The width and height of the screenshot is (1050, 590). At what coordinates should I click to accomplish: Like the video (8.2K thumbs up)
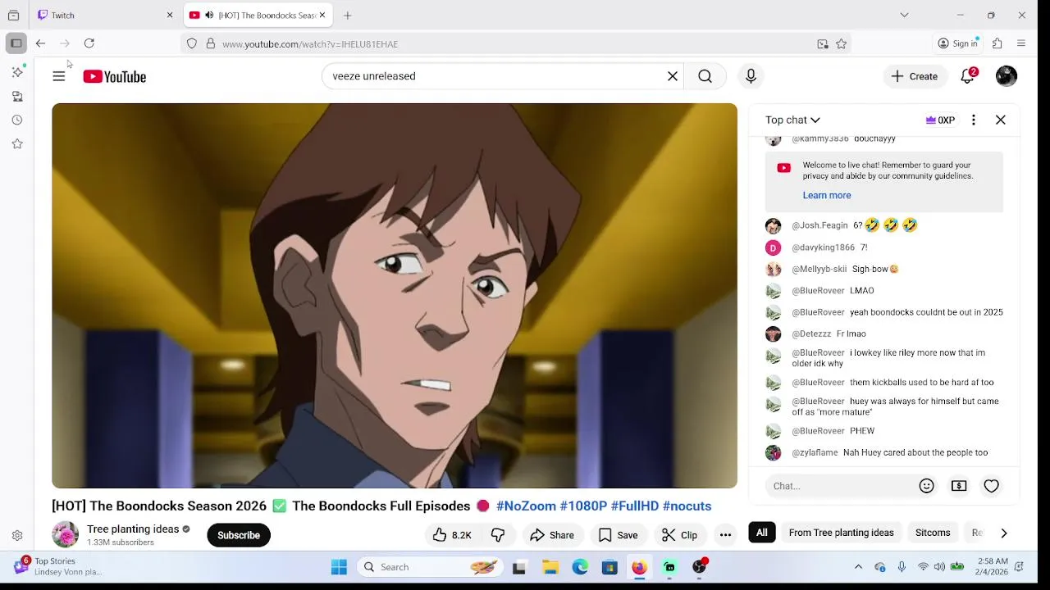(452, 535)
